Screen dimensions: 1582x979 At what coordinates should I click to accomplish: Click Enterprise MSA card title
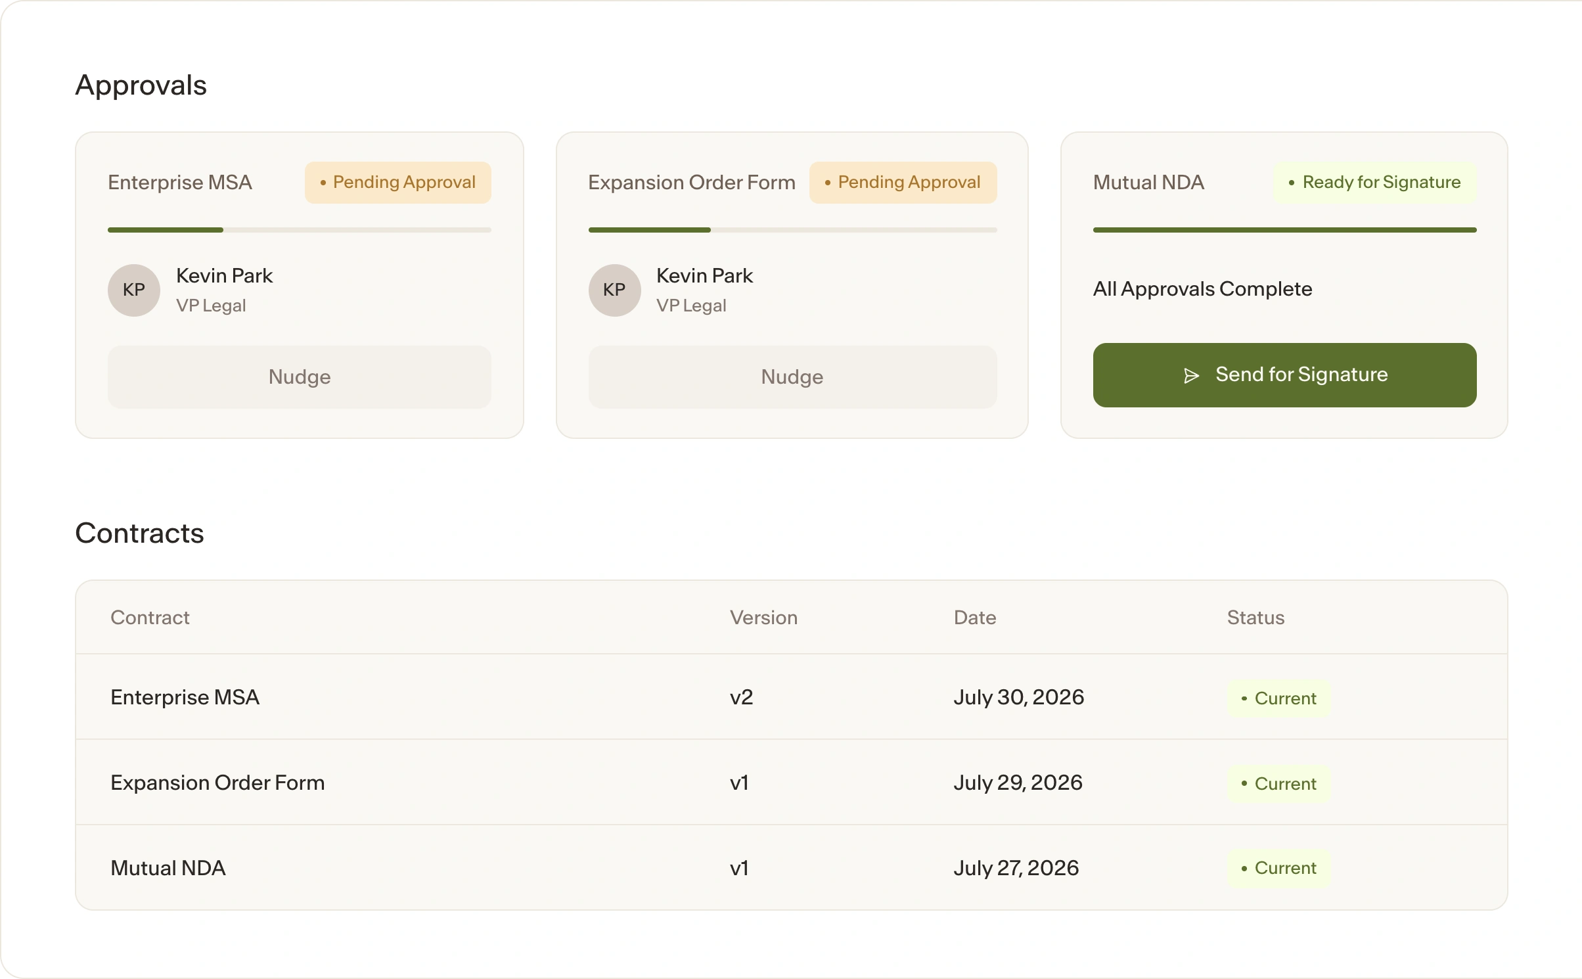(180, 182)
